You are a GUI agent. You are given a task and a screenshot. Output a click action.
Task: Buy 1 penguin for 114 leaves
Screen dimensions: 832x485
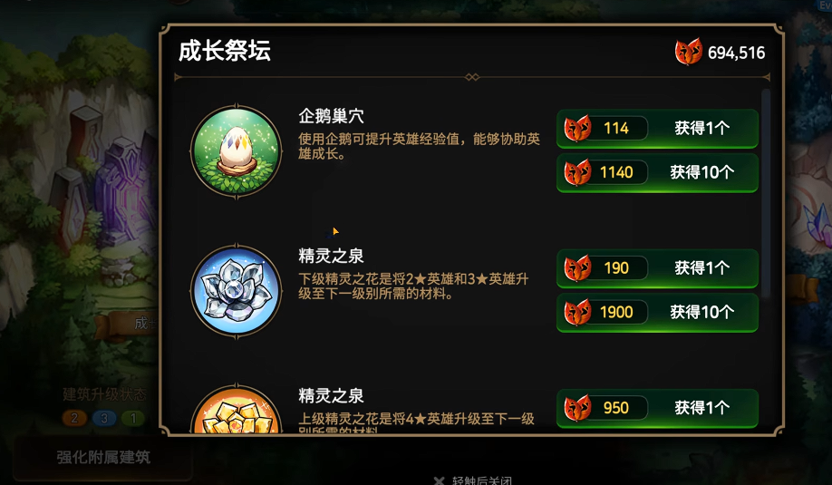[657, 129]
